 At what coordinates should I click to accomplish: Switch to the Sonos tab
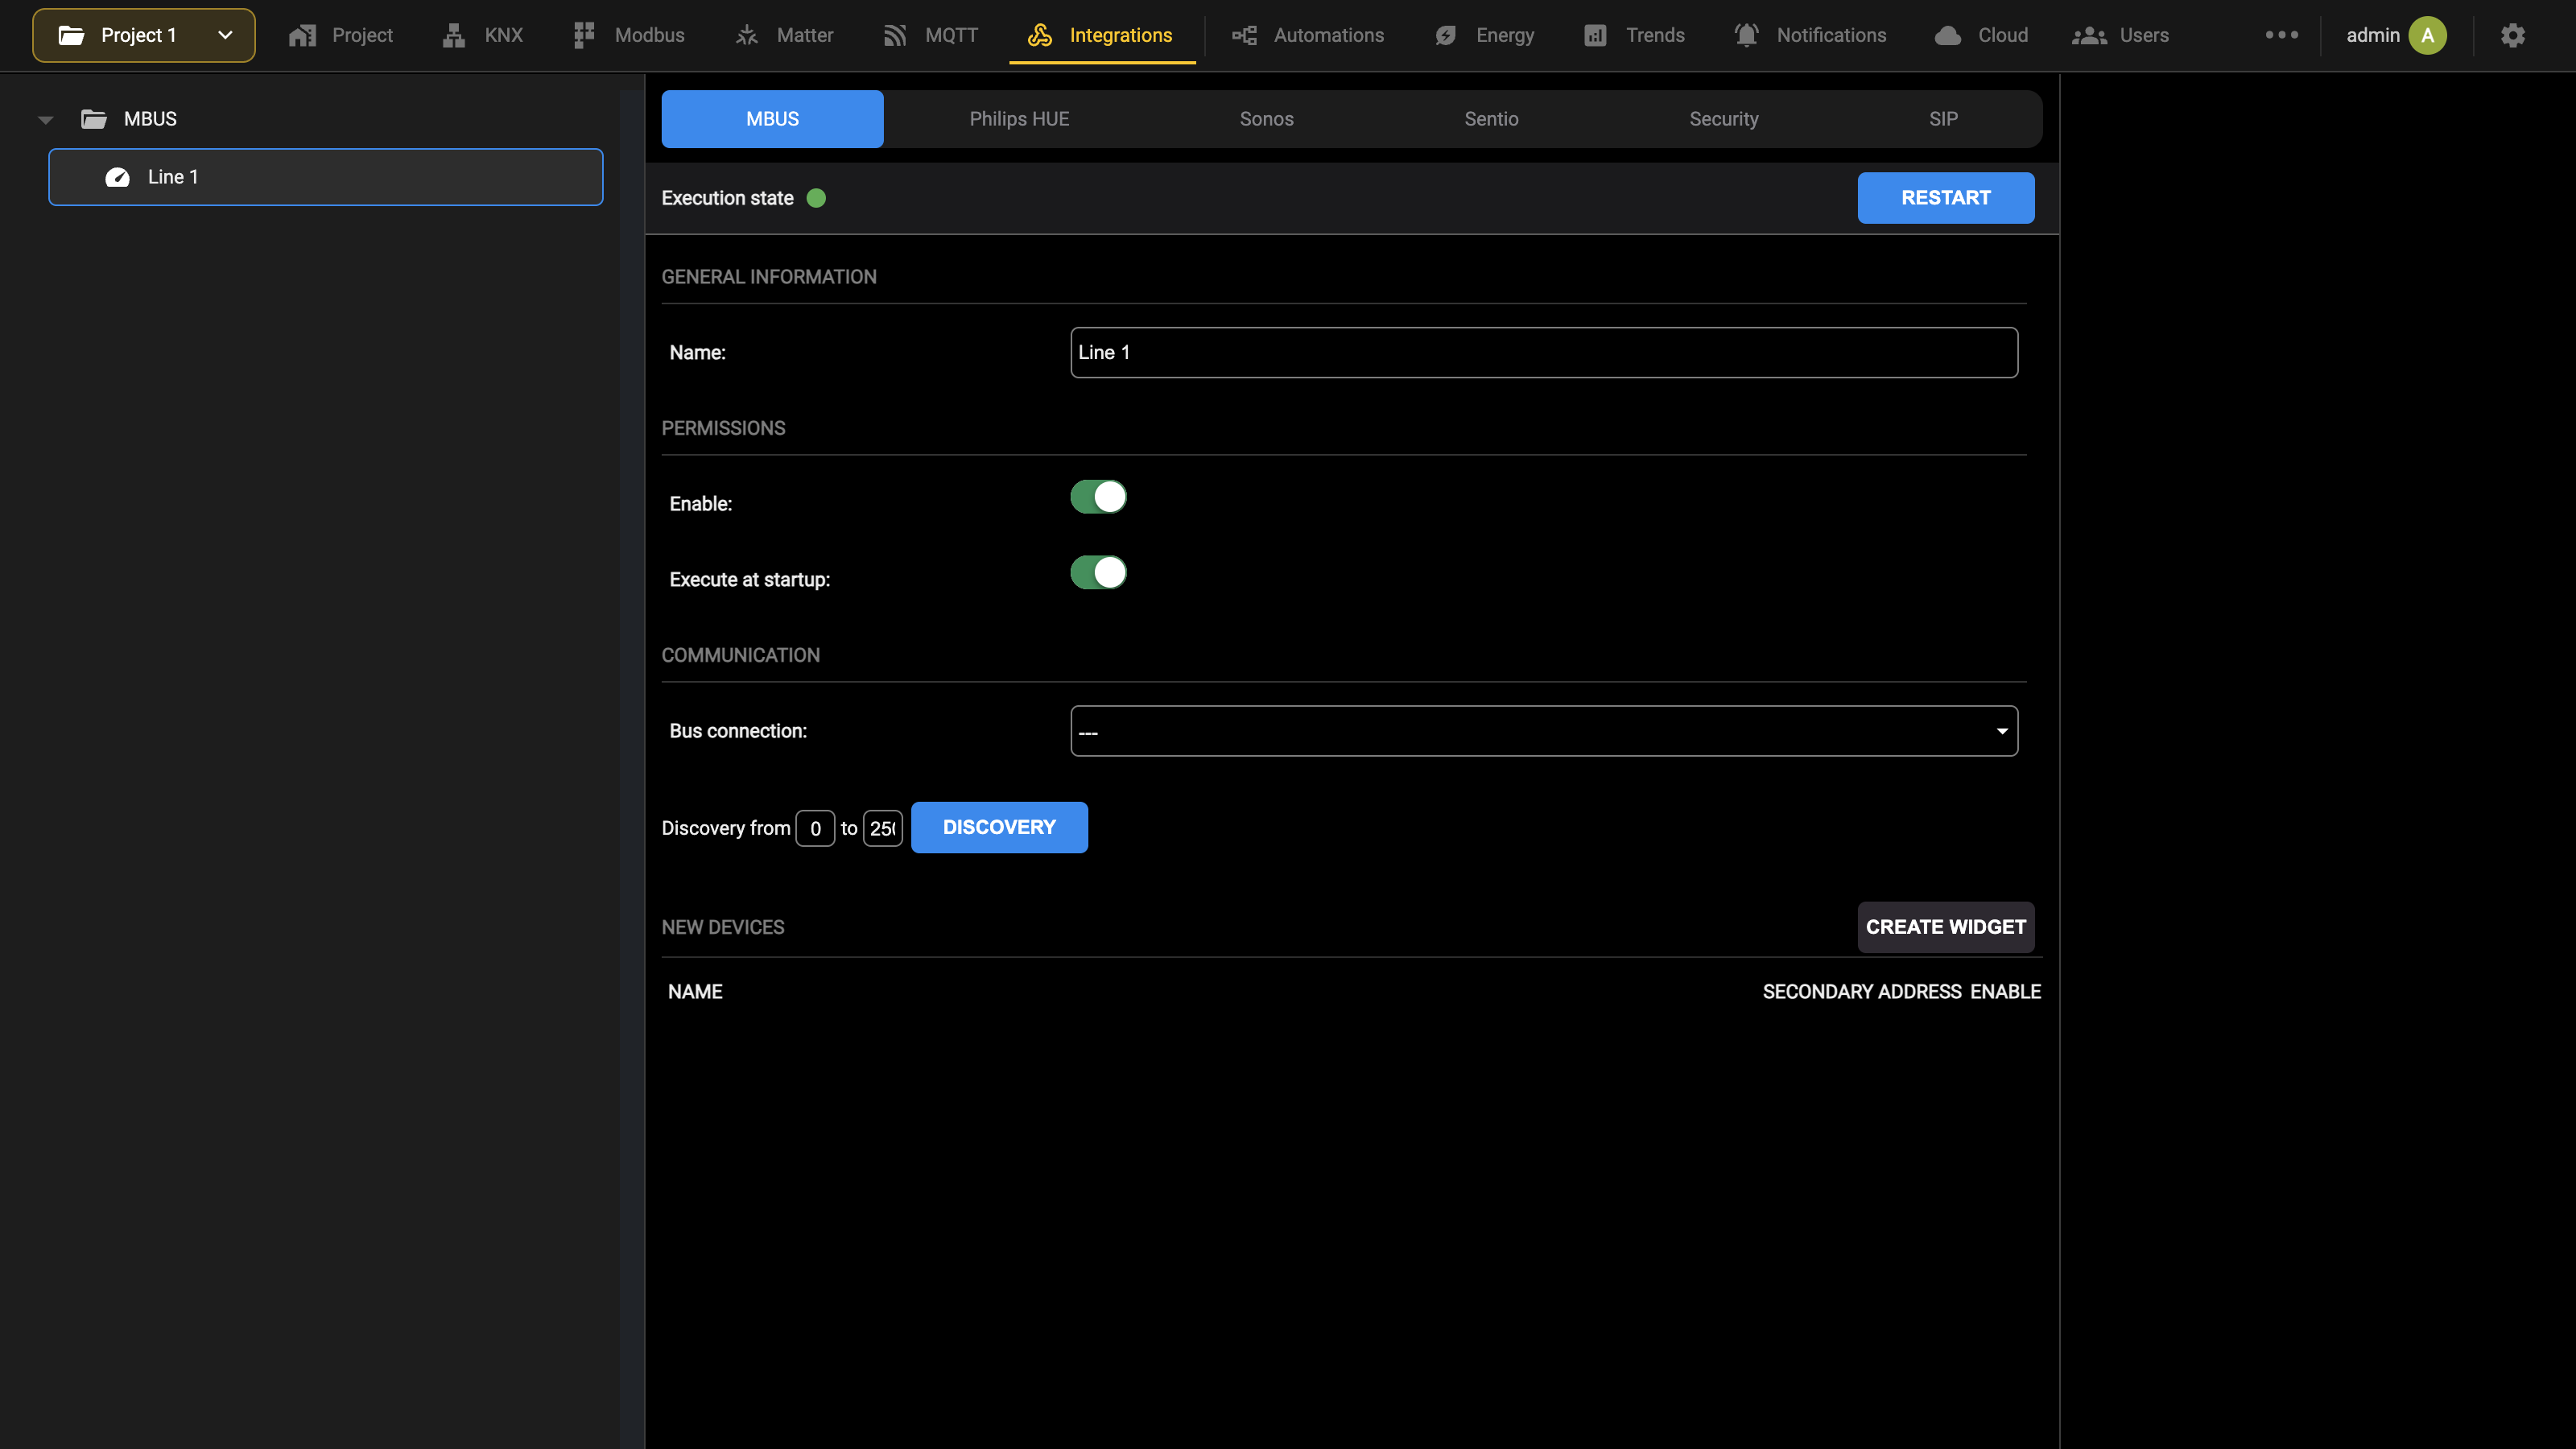click(1266, 119)
